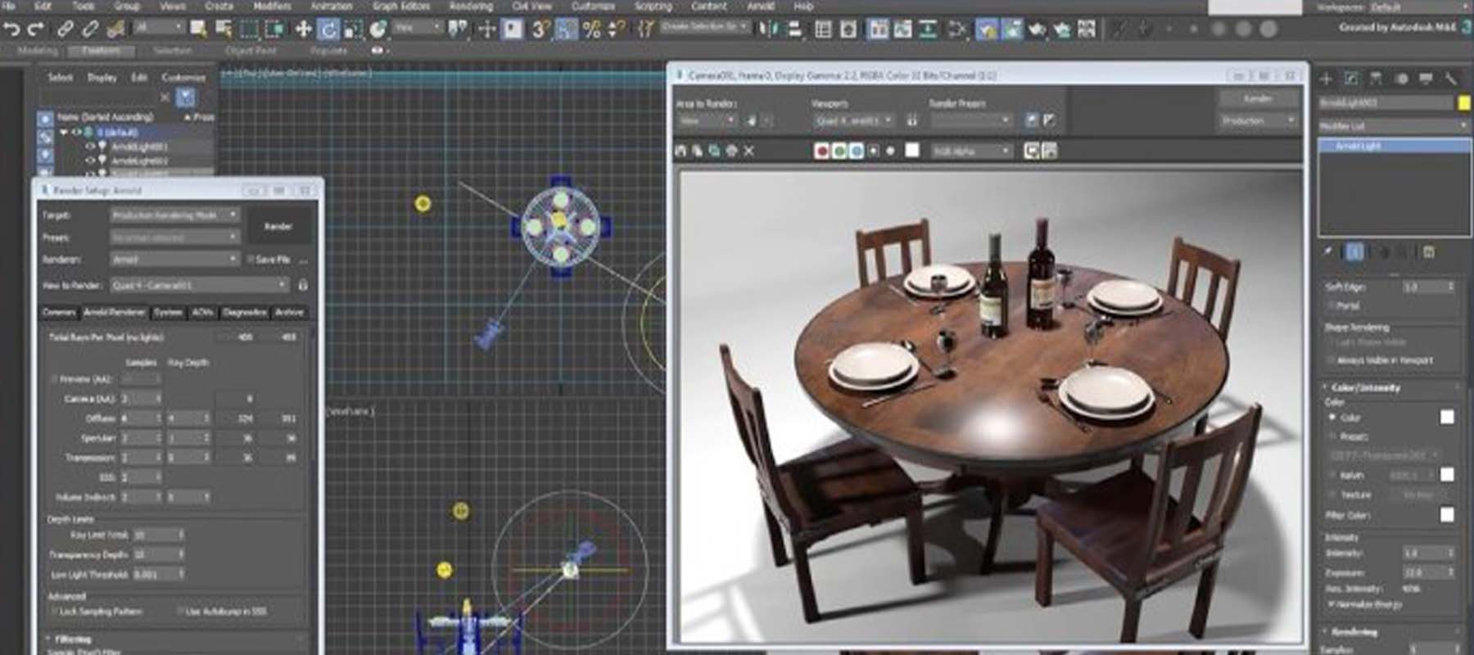This screenshot has height=655, width=1474.
Task: Click the Percent Snap toggle icon
Action: click(x=592, y=30)
